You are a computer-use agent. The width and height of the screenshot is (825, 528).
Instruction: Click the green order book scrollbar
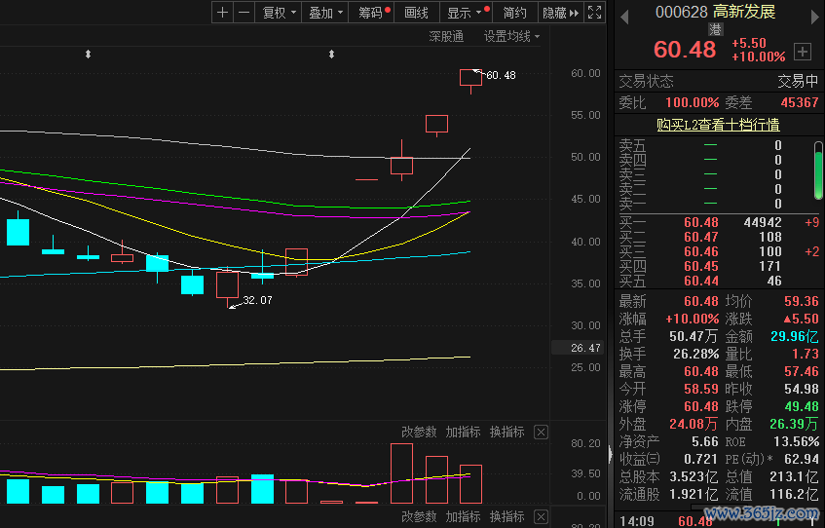[818, 170]
